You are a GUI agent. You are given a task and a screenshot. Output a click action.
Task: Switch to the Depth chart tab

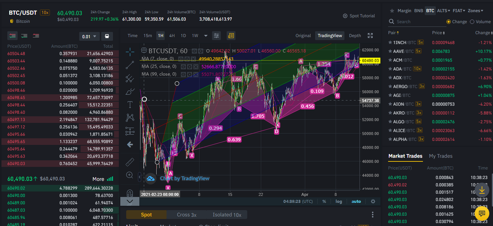[x=355, y=36]
